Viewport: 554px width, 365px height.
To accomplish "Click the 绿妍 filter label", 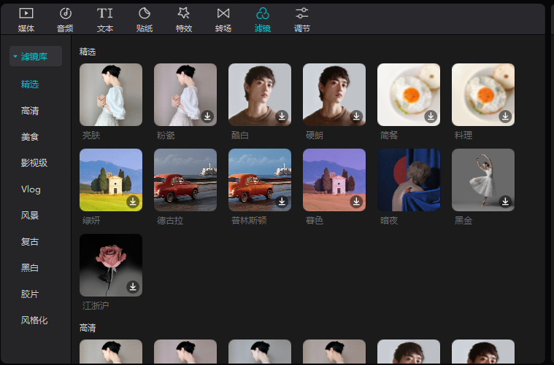I will click(91, 221).
